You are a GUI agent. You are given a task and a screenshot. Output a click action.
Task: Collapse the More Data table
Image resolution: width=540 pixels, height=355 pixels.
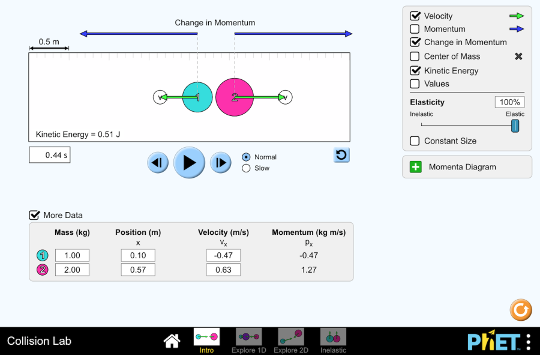35,215
